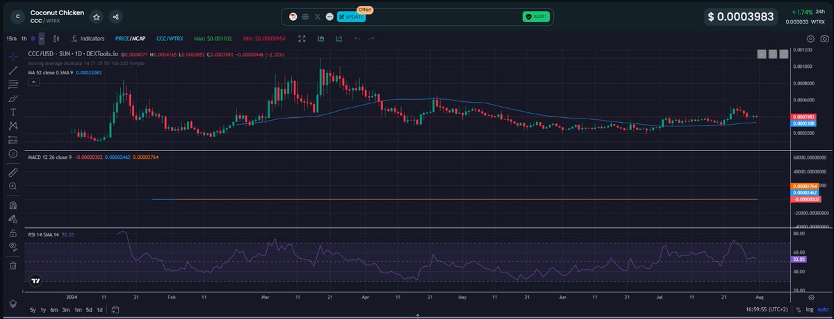Viewport: 834px width, 319px height.
Task: Open the emoji icons tool
Action: coord(13,153)
